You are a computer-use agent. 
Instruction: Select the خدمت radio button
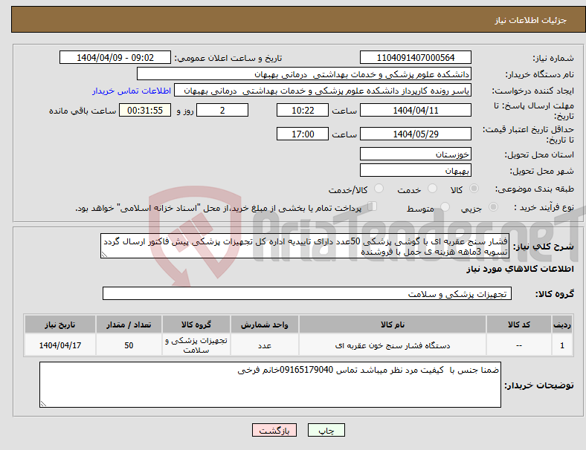click(x=432, y=189)
